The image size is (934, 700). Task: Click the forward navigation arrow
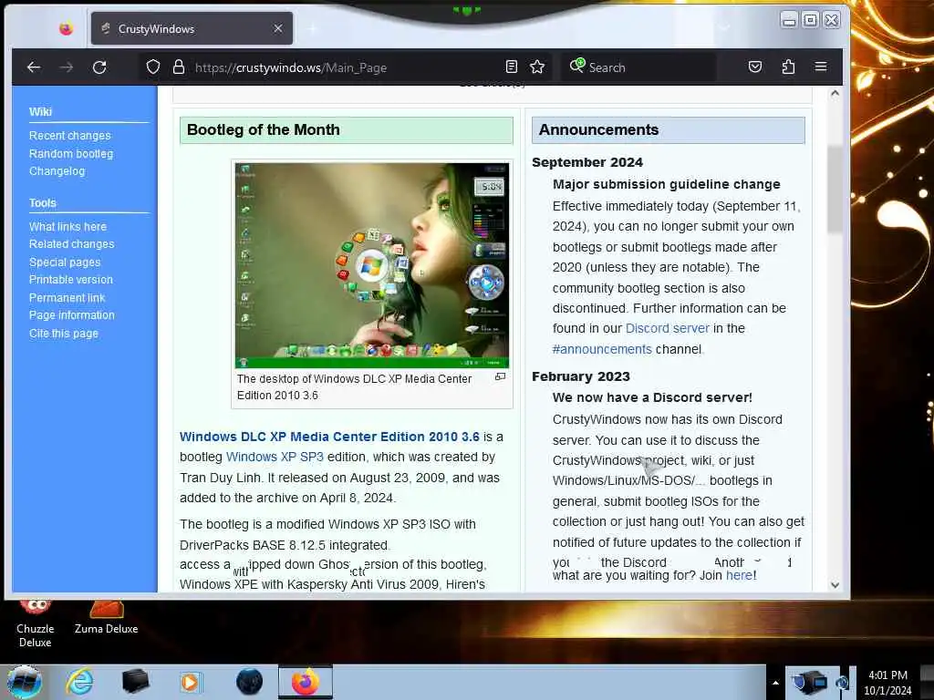tap(66, 67)
